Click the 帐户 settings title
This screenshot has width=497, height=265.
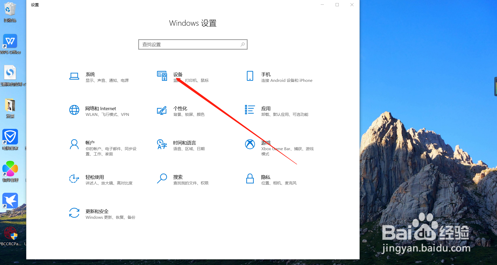click(90, 143)
